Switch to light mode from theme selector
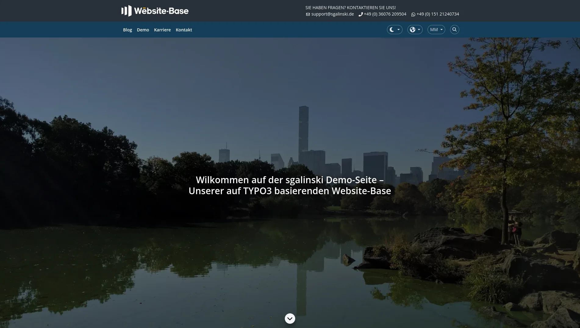Viewport: 580px width, 328px height. click(395, 29)
